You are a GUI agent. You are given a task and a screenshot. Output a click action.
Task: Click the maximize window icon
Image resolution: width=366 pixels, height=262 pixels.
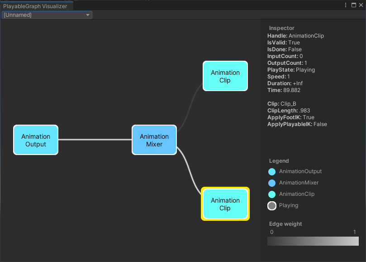353,5
